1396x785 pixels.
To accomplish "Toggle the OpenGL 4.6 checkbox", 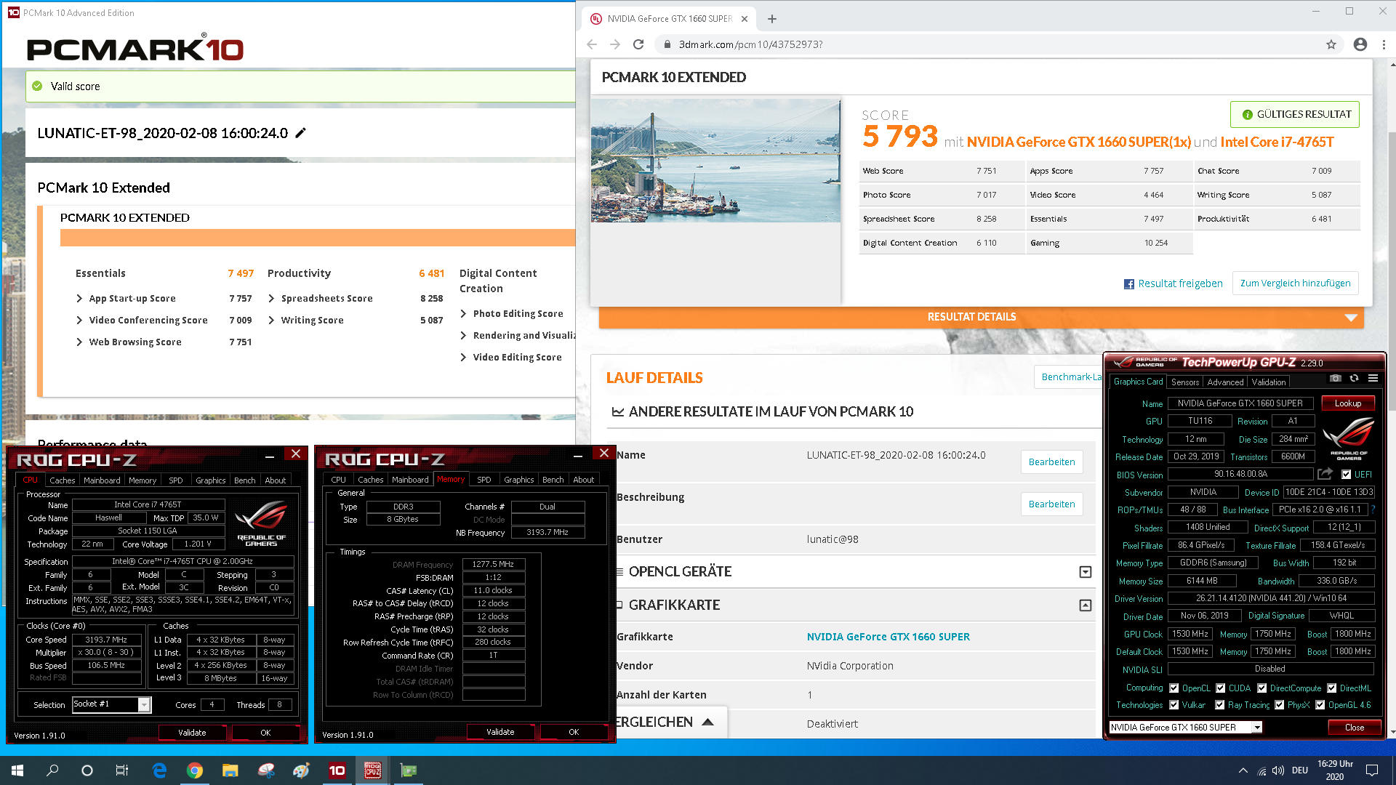I will point(1320,705).
